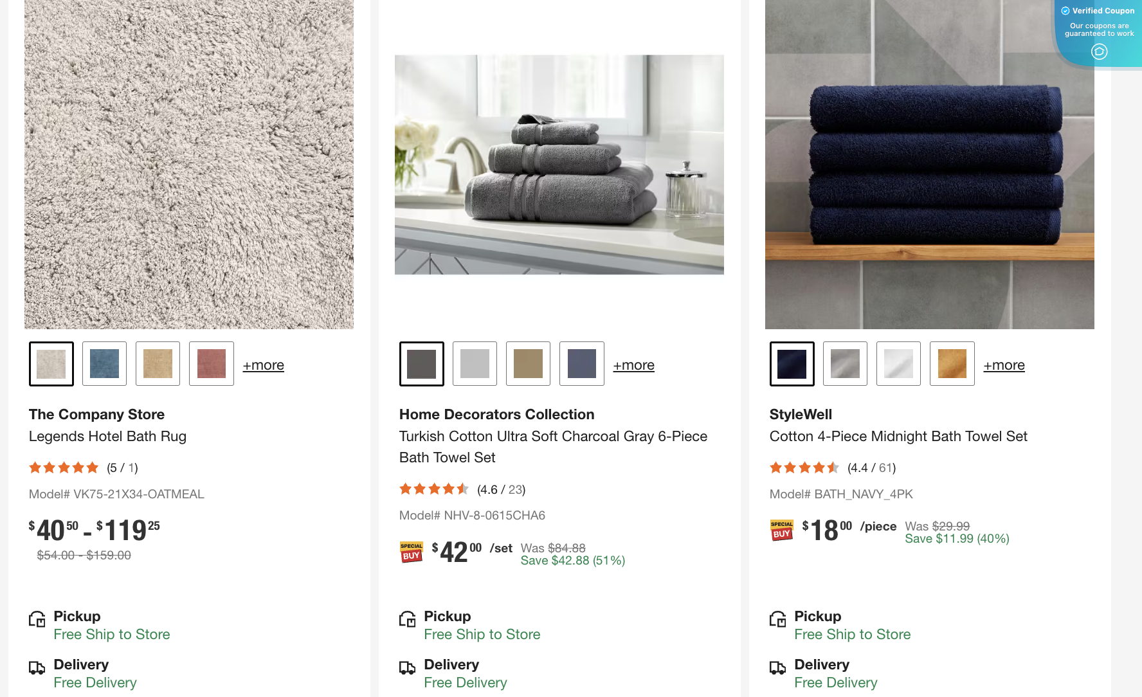
Task: Expand more colors for the Turkish Cotton towel set
Action: pyautogui.click(x=633, y=365)
